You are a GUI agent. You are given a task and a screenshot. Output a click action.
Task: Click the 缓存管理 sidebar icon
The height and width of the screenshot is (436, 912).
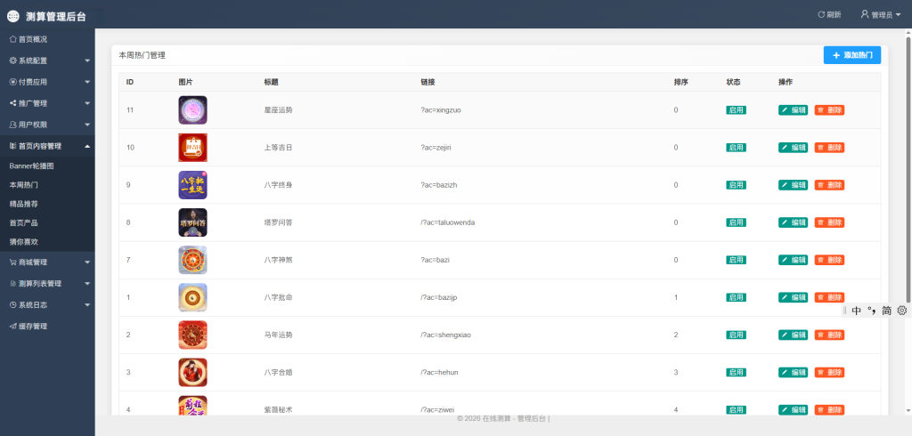click(x=12, y=327)
